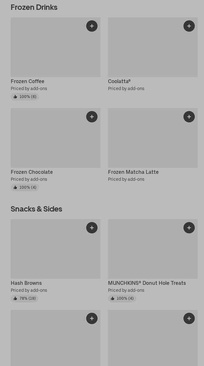Viewport: 204px width, 366px height.
Task: Open the Coolatta item title
Action: pos(119,82)
